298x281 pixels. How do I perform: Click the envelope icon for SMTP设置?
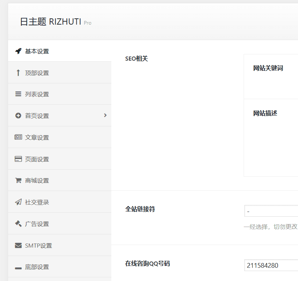(18, 245)
